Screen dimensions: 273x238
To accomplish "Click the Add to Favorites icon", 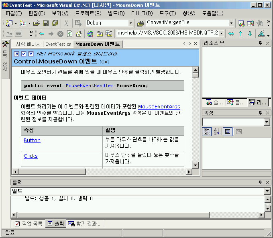I will pyautogui.click(x=109, y=34).
